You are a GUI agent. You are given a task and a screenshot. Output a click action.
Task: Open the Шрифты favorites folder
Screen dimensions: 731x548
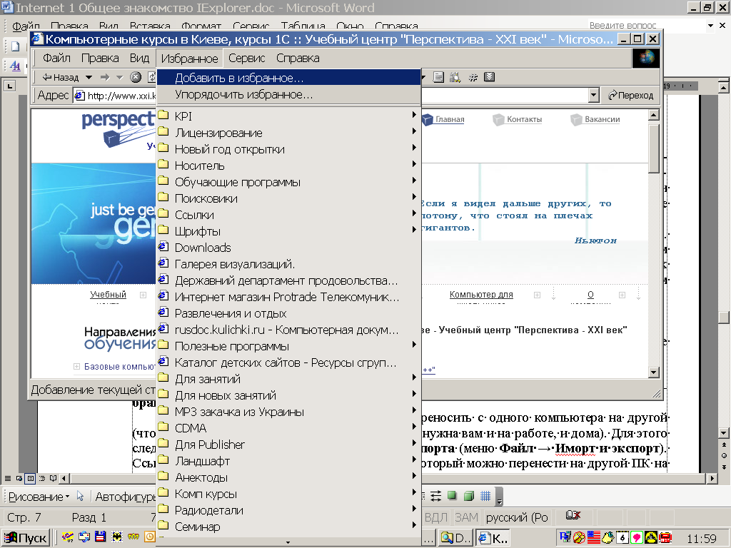[288, 231]
